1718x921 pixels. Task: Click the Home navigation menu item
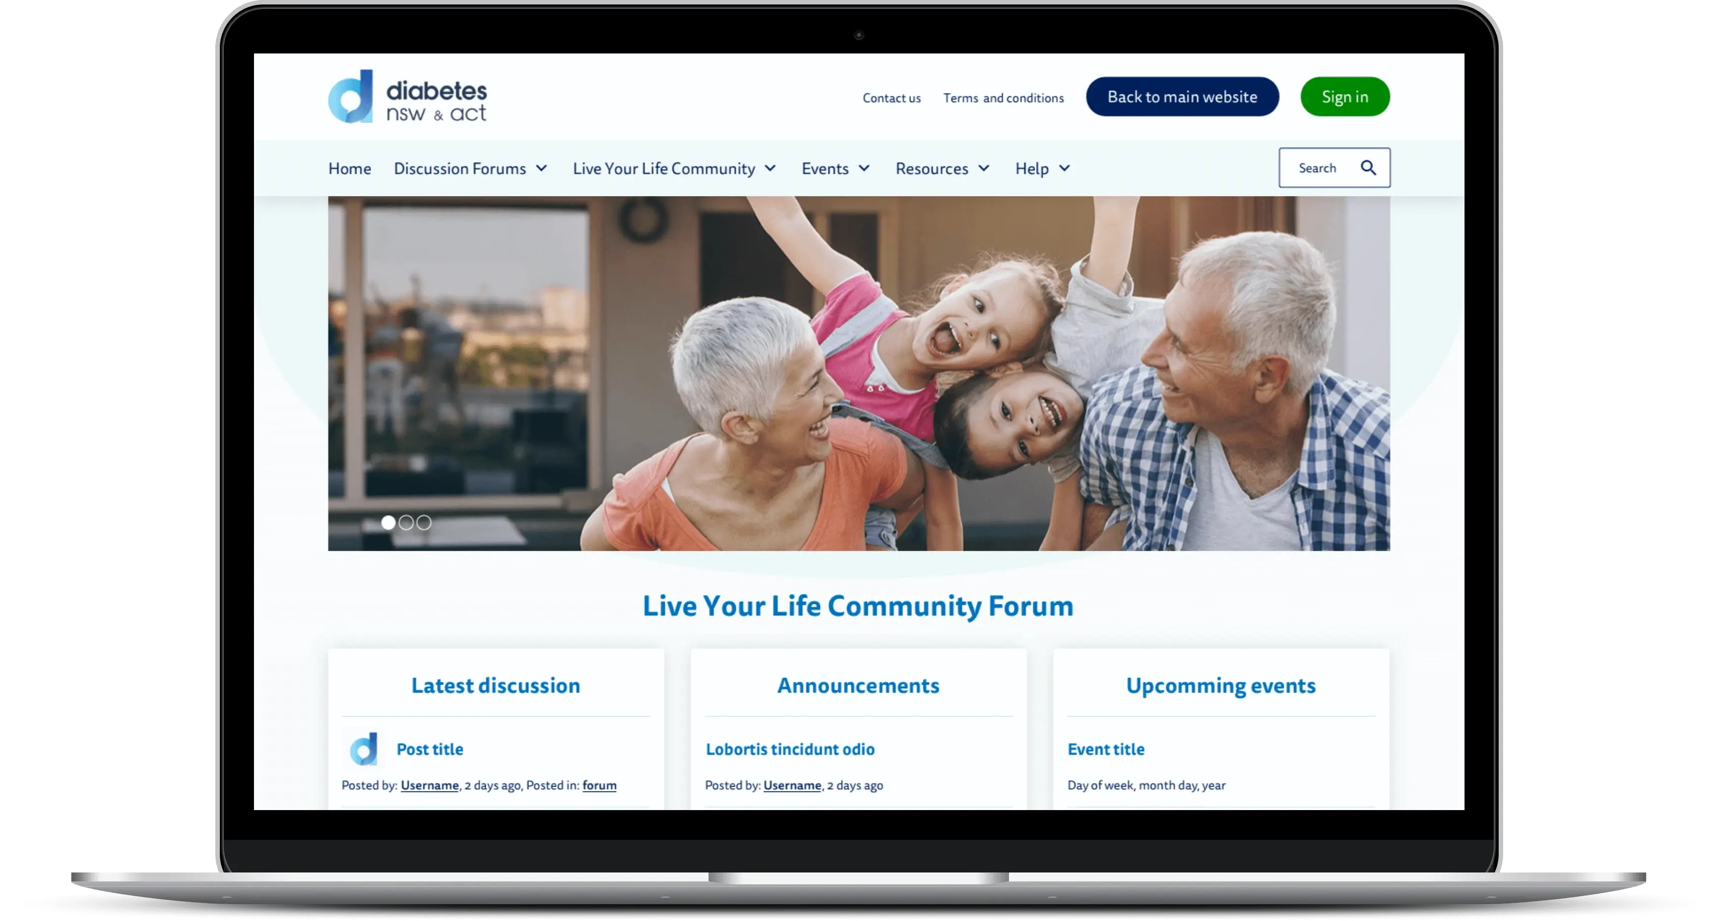(x=349, y=168)
